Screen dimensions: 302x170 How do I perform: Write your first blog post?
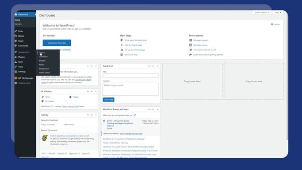tap(135, 40)
